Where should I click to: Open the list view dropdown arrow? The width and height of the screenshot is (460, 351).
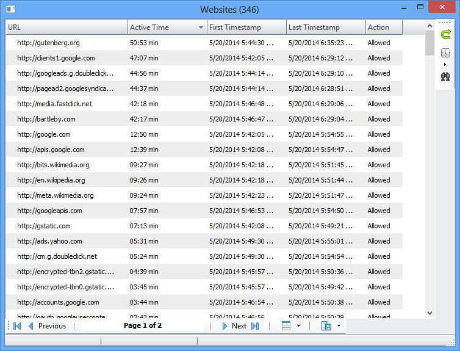point(298,326)
